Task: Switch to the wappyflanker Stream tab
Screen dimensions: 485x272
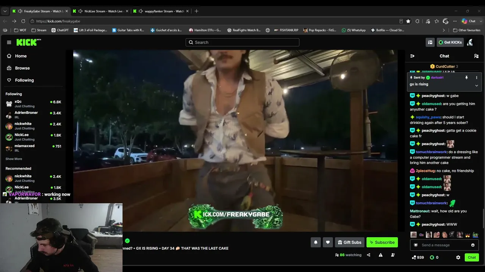Action: (x=161, y=11)
